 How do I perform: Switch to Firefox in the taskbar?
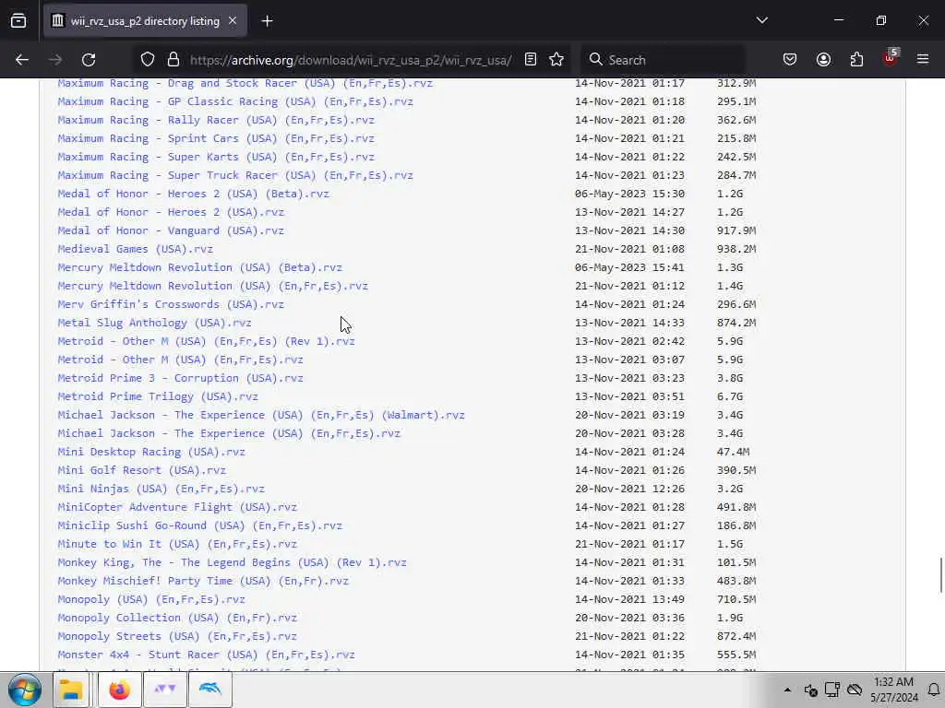119,690
